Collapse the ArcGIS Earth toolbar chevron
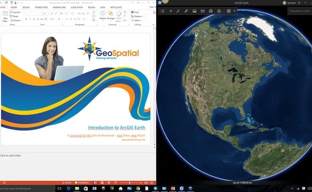Screen dimensions: 312x192 [235, 11]
